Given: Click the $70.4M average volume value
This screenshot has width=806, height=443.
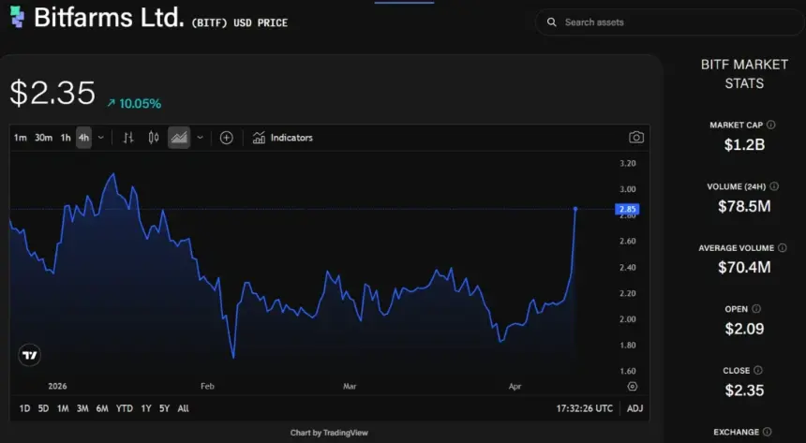Looking at the screenshot, I should (744, 267).
